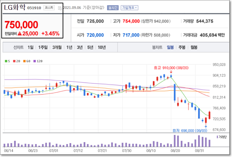Click the current price 750,000
Image resolution: width=232 pixels, height=157 pixels.
tap(21, 25)
